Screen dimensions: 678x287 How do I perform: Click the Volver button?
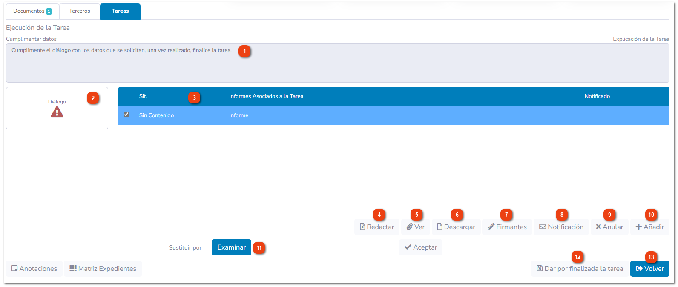[x=650, y=269]
